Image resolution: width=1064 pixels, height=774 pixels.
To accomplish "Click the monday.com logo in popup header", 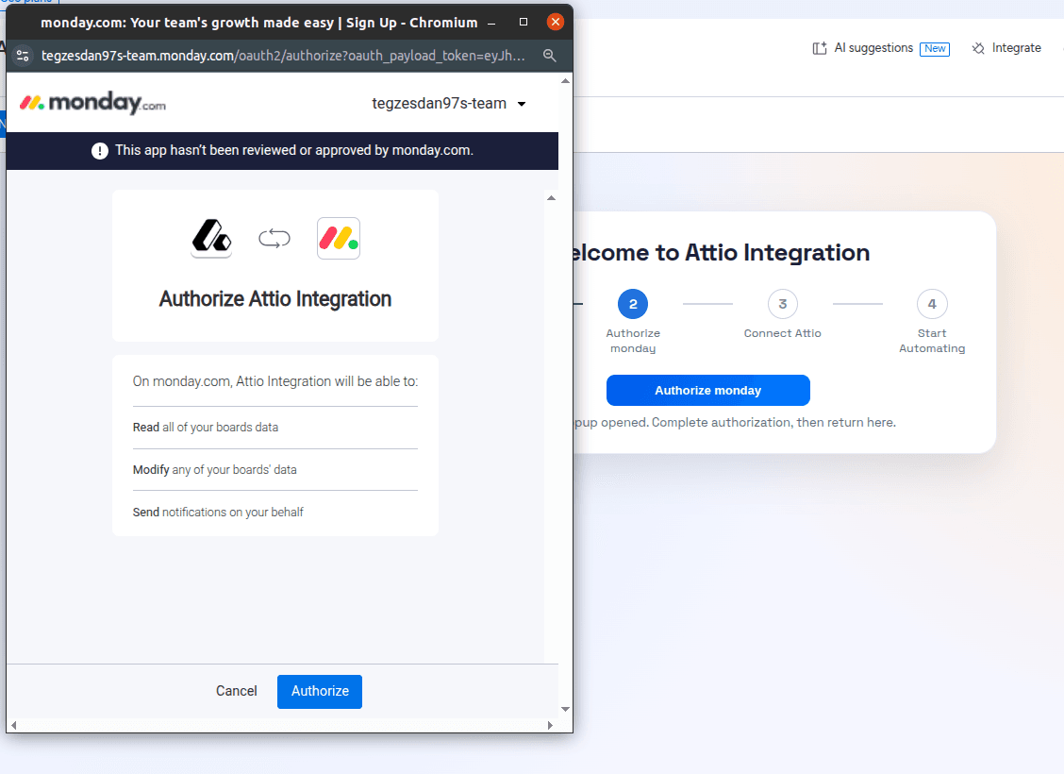I will coord(93,103).
